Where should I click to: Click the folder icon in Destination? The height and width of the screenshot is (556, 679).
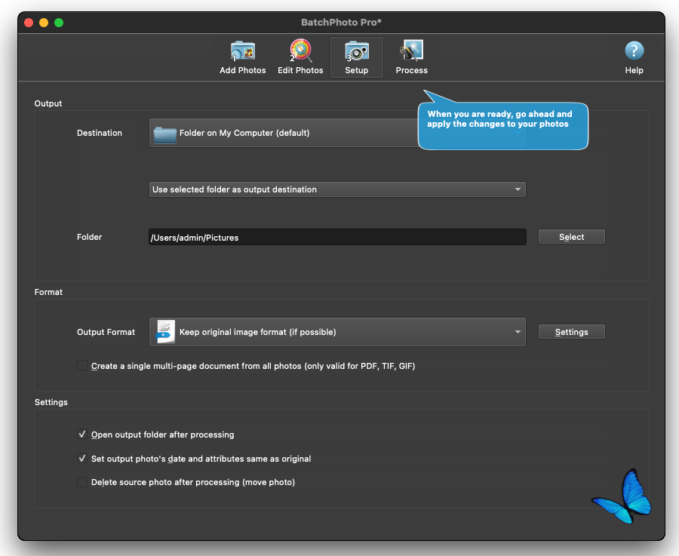[164, 134]
